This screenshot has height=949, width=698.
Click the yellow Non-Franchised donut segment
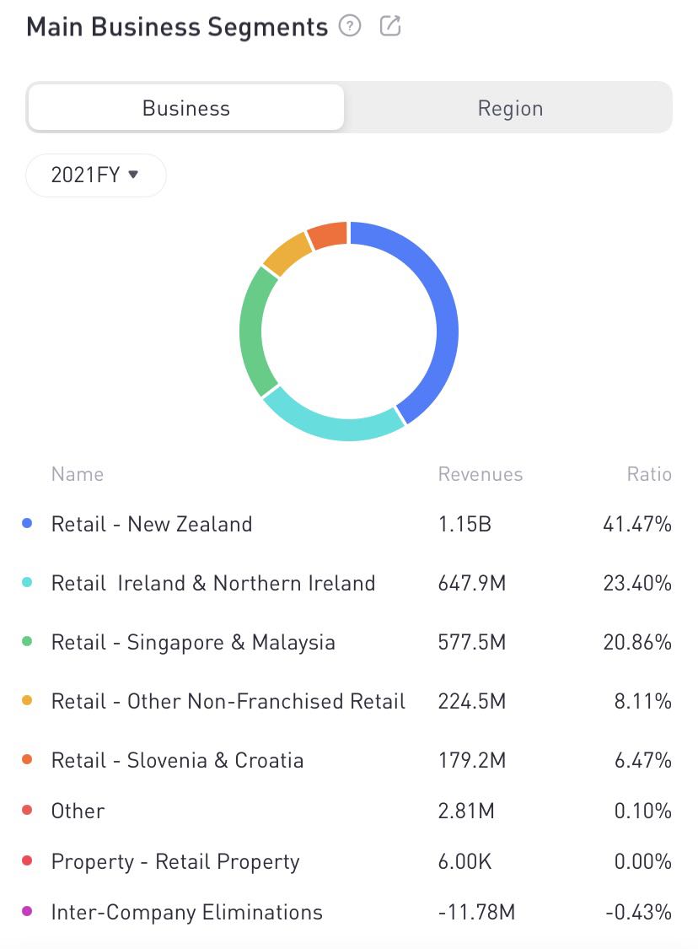287,253
